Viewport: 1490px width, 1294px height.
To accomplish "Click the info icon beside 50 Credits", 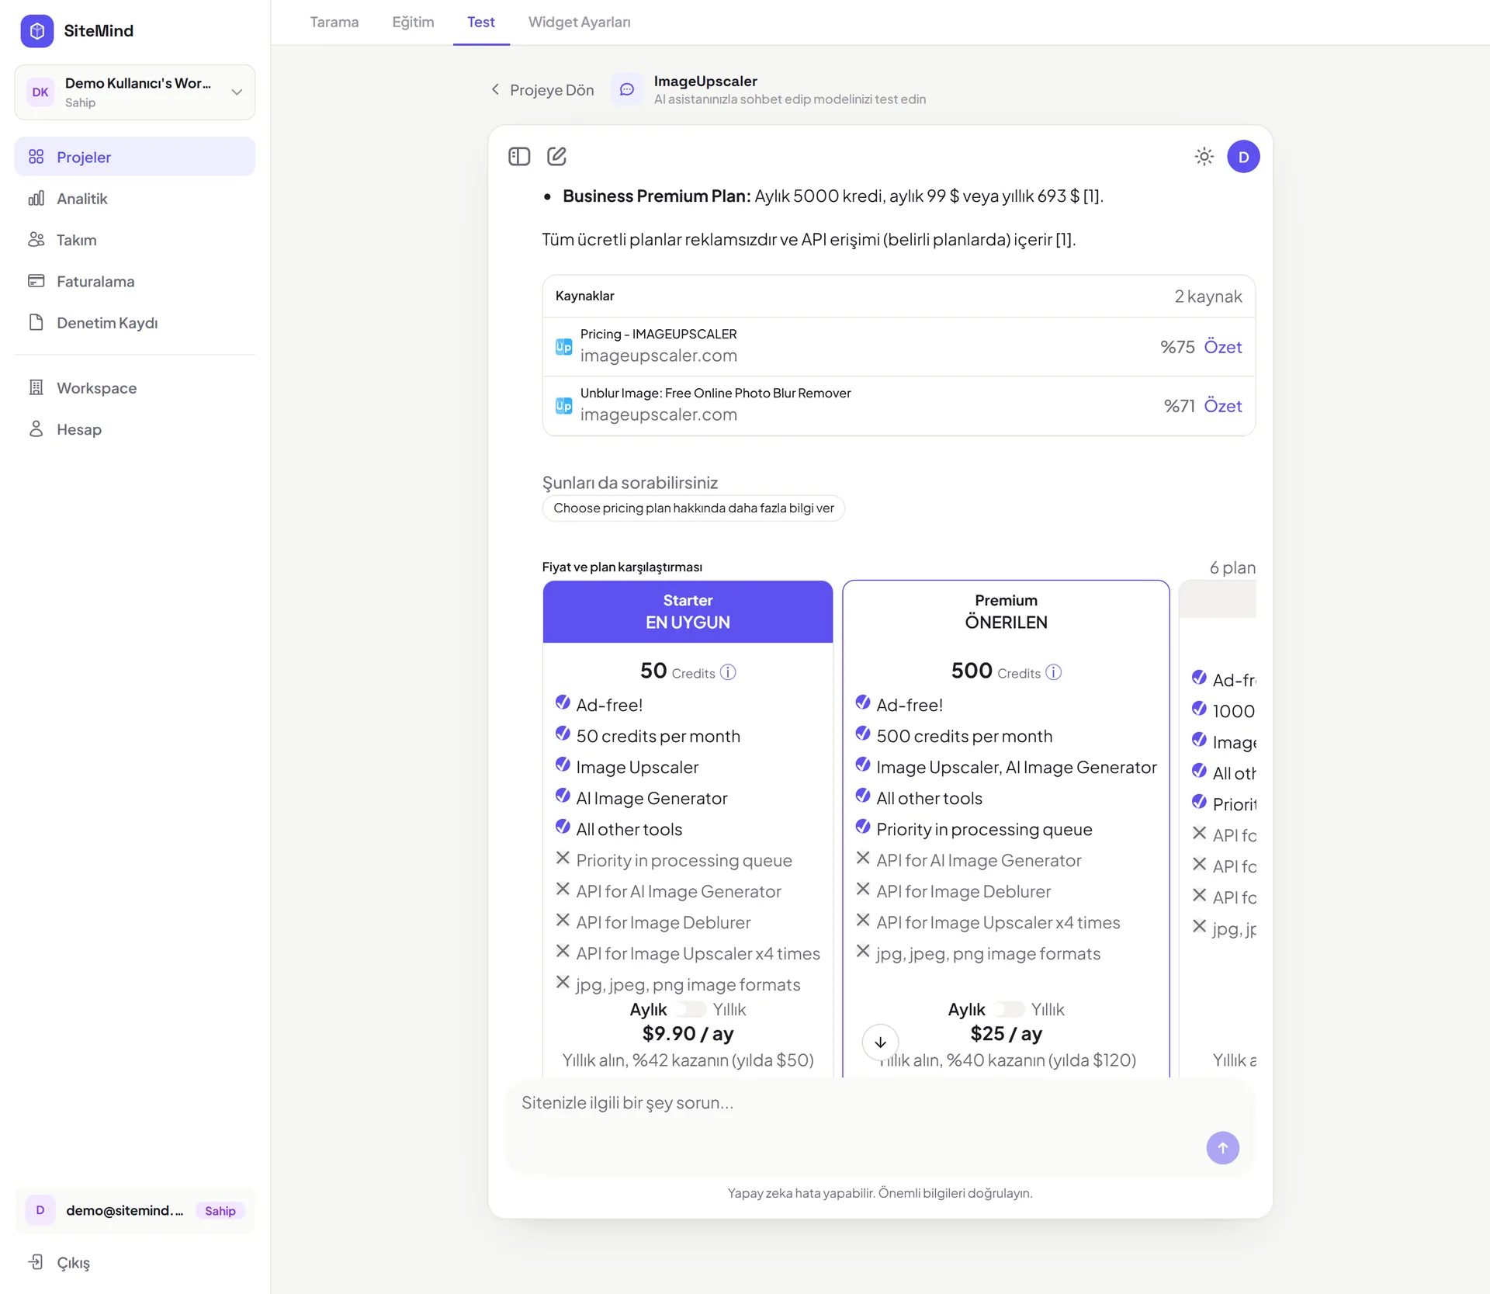I will coord(728,672).
